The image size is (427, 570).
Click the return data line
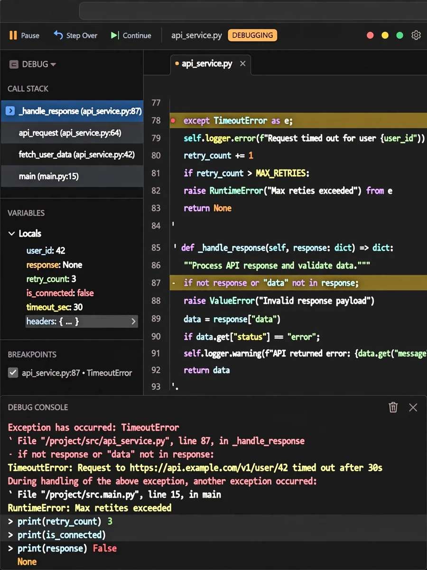pyautogui.click(x=207, y=370)
